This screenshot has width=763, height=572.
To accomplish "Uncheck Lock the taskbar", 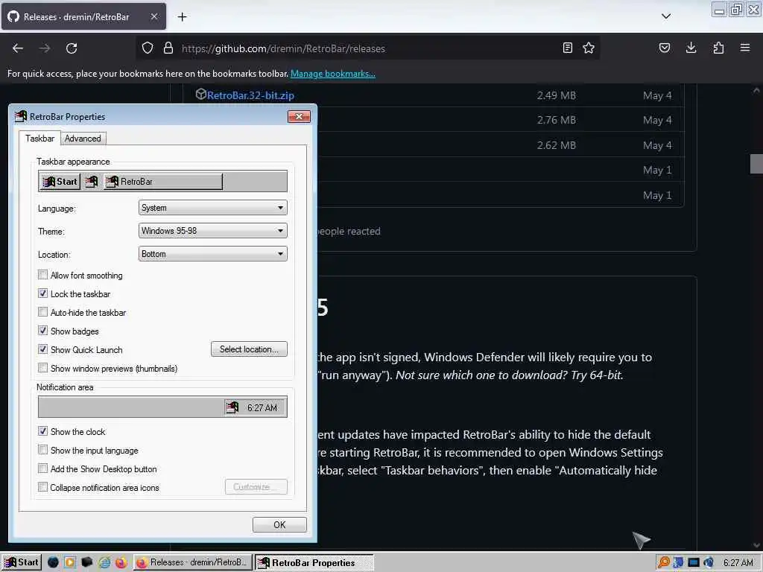I will [42, 293].
